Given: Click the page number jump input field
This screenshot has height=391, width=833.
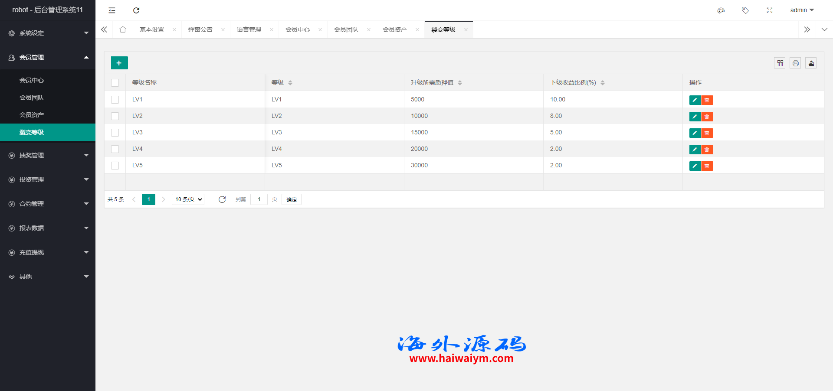Looking at the screenshot, I should [259, 199].
